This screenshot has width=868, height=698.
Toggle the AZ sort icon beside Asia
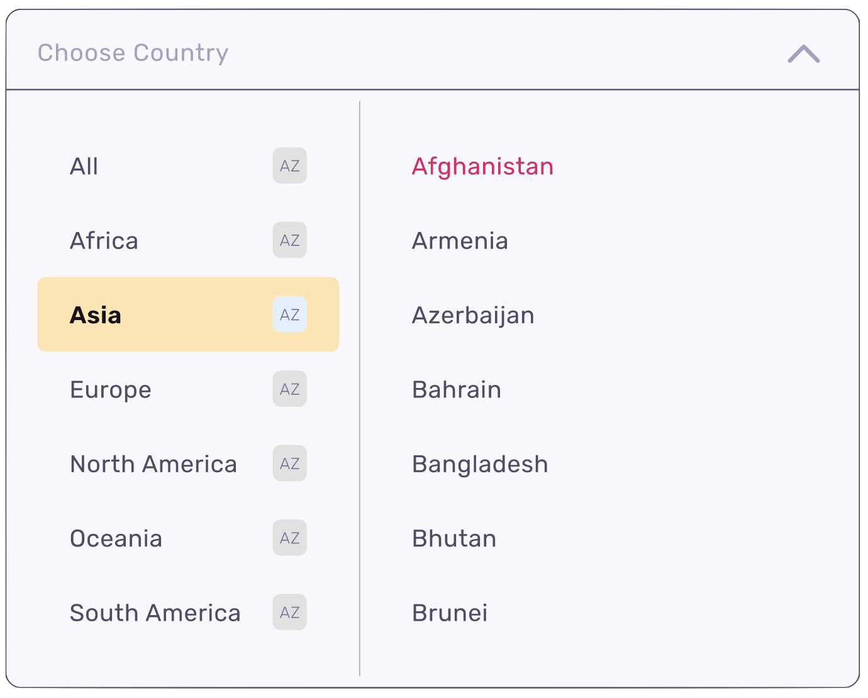[289, 314]
